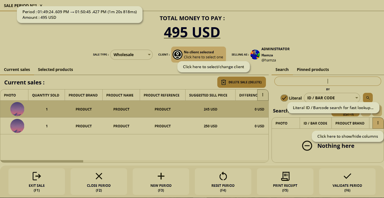Viewport: 384px width, 198px height.
Task: Toggle the Literal search checkbox
Action: click(x=284, y=98)
